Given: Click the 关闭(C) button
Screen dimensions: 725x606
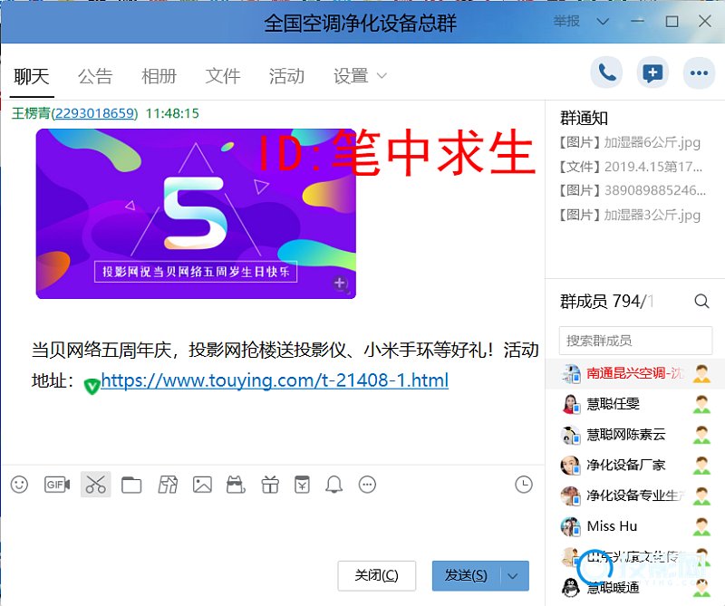Looking at the screenshot, I should coord(376,575).
